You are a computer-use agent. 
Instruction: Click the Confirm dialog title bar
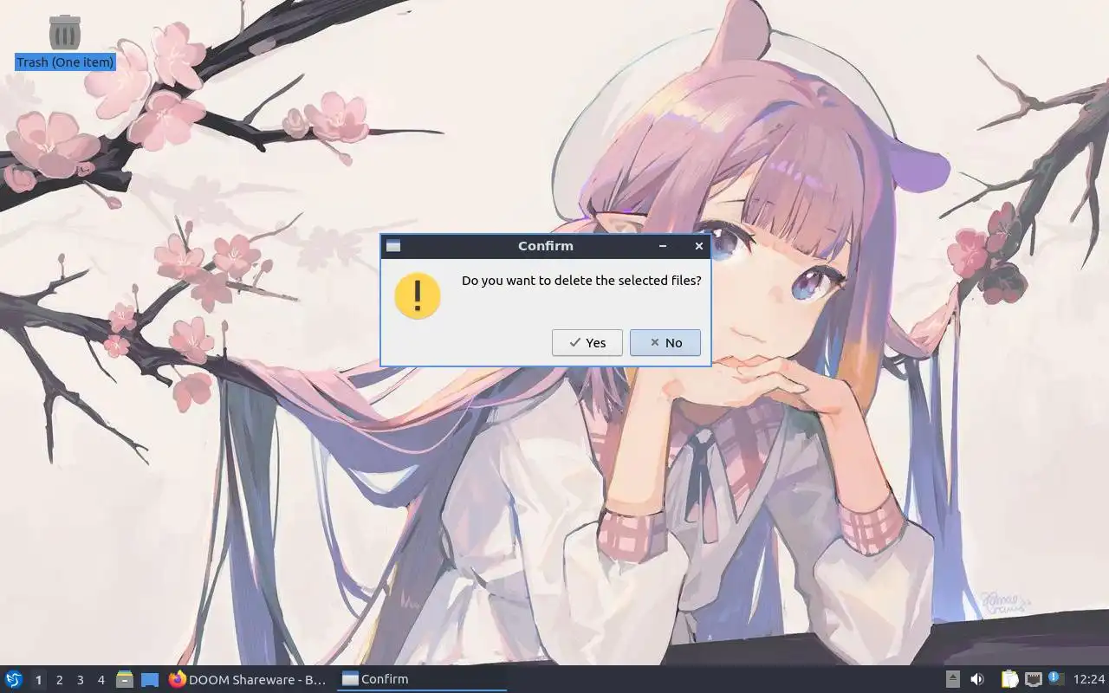click(546, 246)
